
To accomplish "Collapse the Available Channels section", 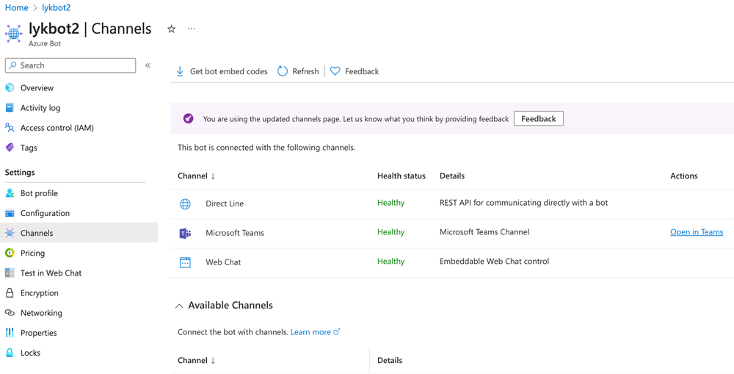I will (179, 306).
